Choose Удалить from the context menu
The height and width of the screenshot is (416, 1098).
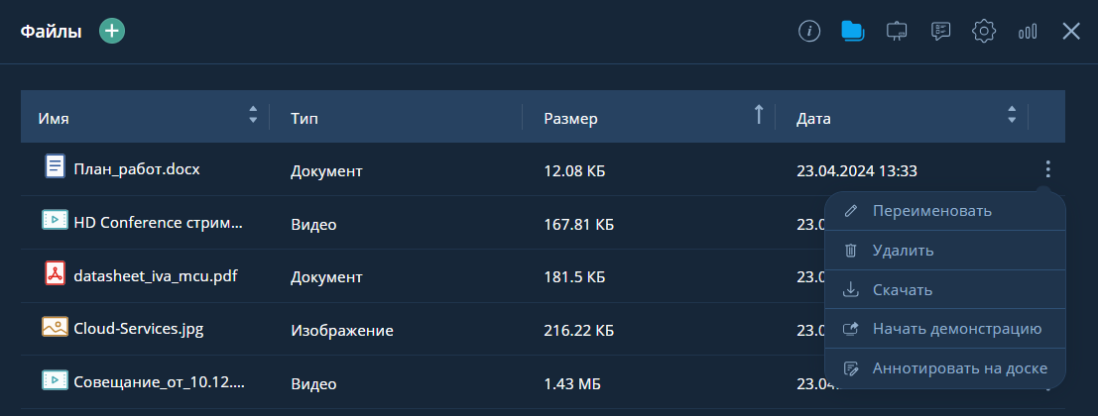click(903, 251)
